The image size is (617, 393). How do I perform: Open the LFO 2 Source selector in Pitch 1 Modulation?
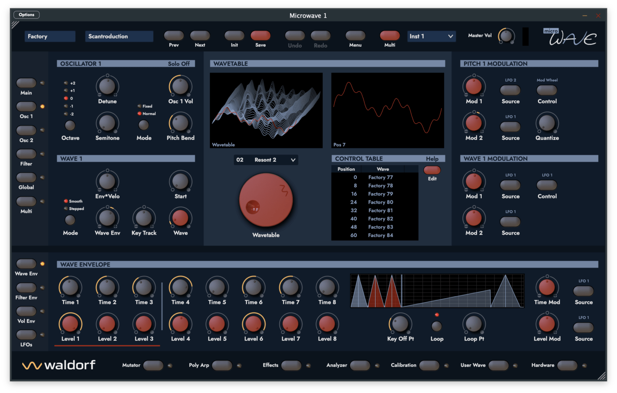(x=510, y=90)
